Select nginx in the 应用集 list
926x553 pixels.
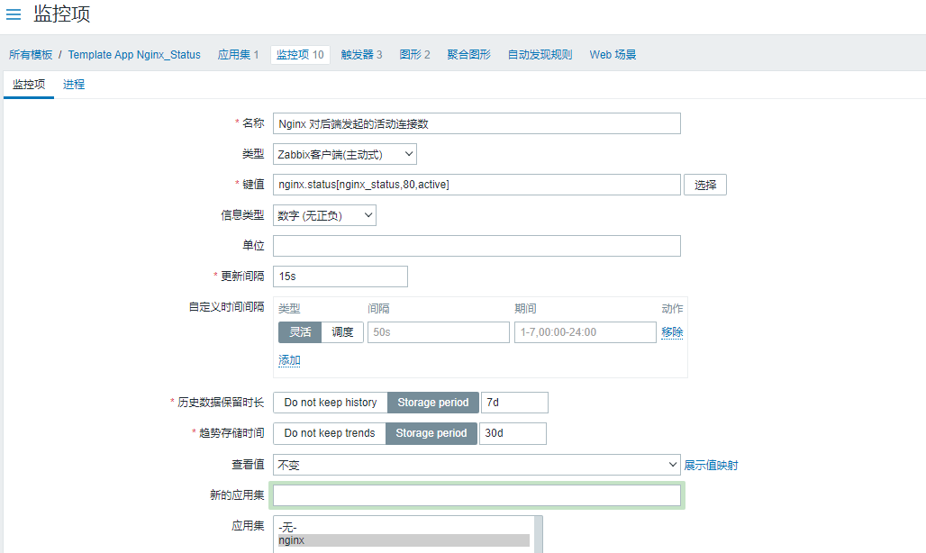(x=404, y=540)
